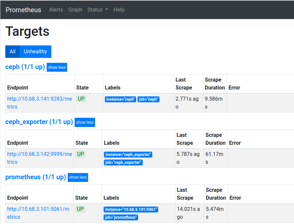
Task: Select the 5.787s ago last scrape value
Action: [188, 158]
